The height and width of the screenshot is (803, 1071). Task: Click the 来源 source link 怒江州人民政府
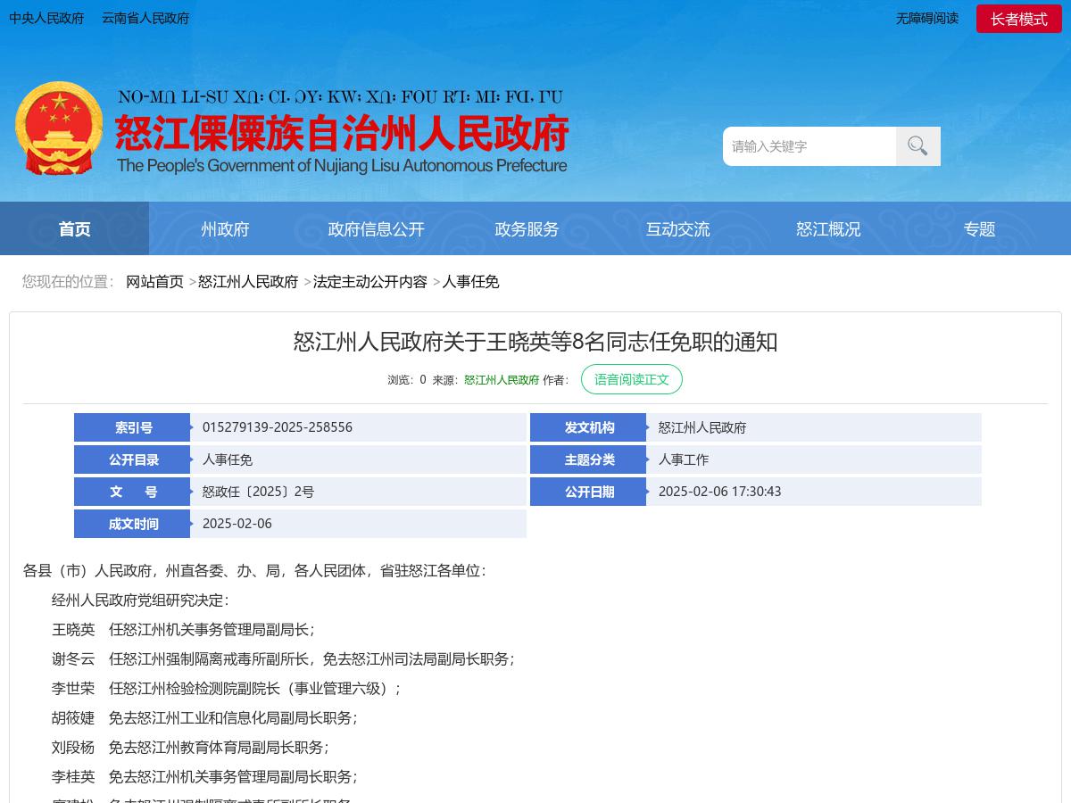[x=501, y=379]
